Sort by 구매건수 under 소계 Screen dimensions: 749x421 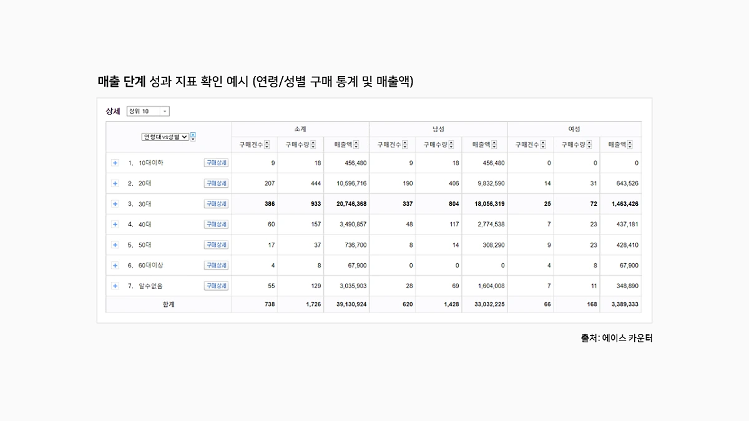267,145
